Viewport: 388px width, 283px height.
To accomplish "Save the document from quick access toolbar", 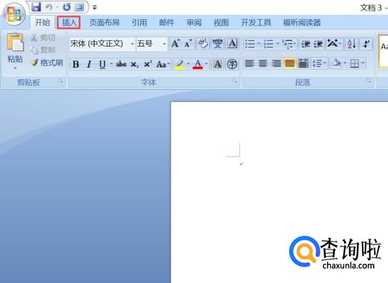I will [36, 7].
